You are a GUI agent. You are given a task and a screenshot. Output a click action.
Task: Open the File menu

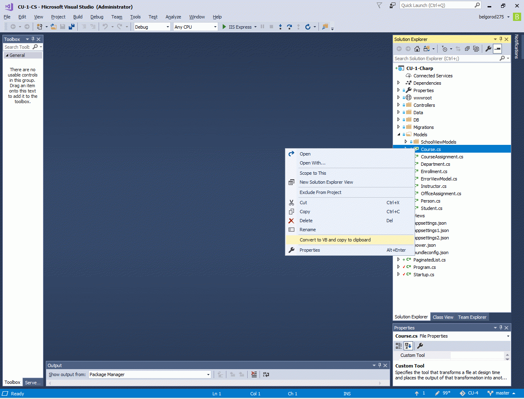(x=7, y=17)
